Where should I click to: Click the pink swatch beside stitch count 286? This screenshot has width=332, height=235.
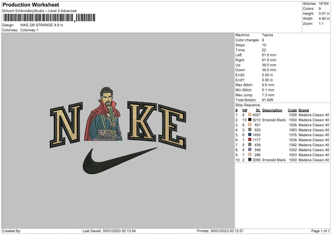pyautogui.click(x=250, y=155)
